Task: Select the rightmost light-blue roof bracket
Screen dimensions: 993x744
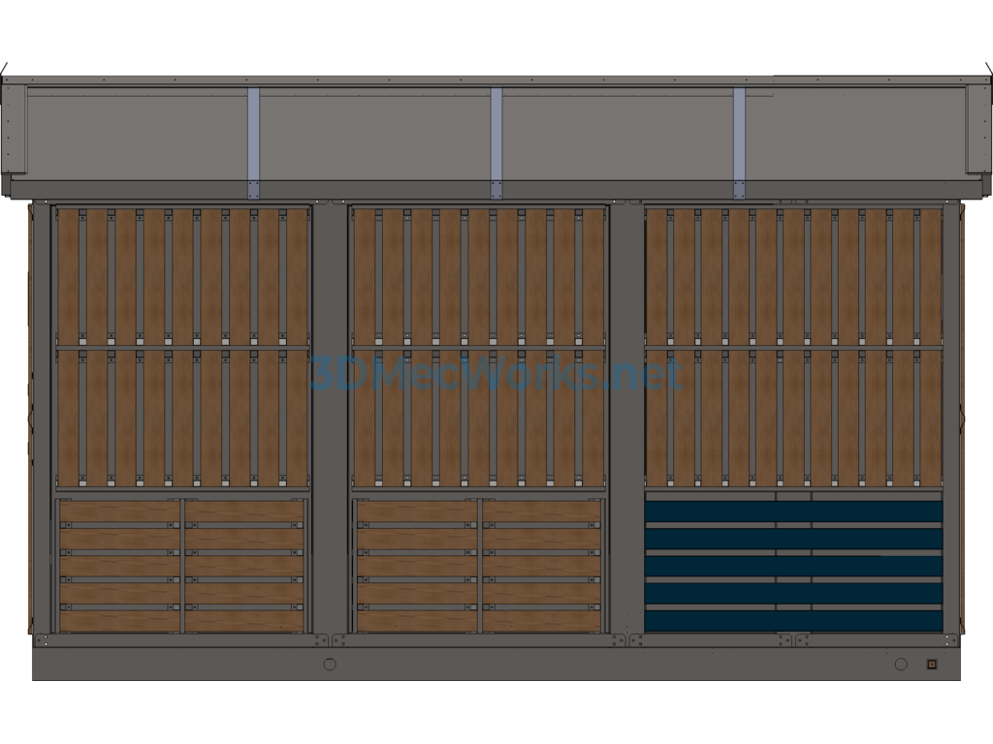Action: pos(740,143)
